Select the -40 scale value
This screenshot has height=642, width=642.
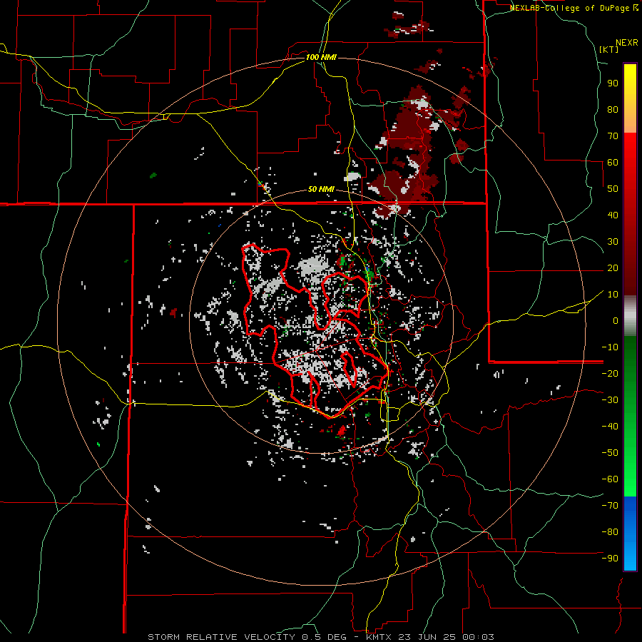[610, 427]
